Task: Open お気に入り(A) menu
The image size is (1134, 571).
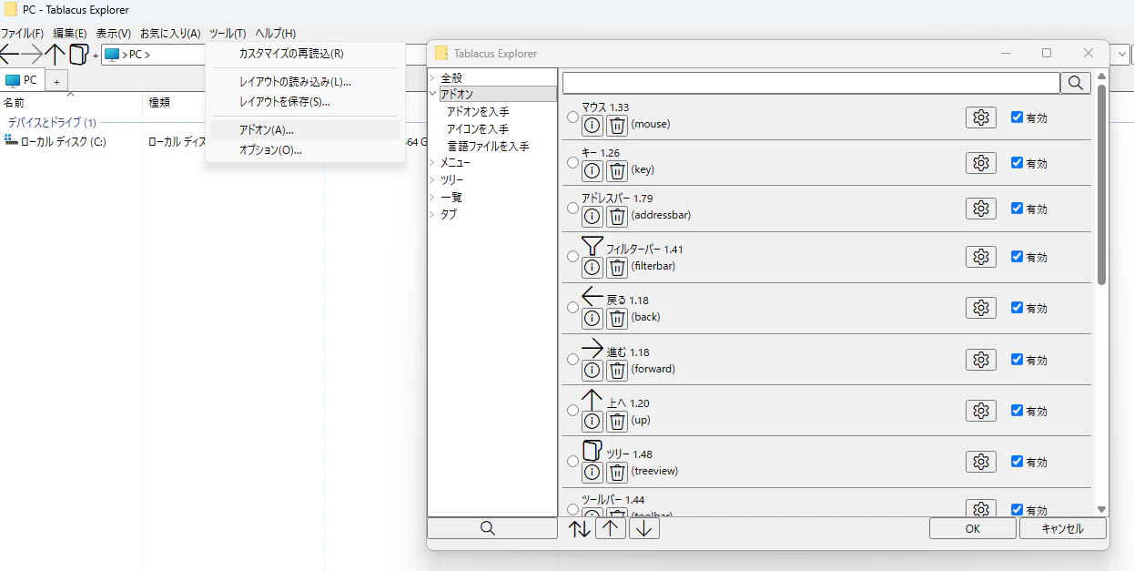Action: tap(170, 33)
